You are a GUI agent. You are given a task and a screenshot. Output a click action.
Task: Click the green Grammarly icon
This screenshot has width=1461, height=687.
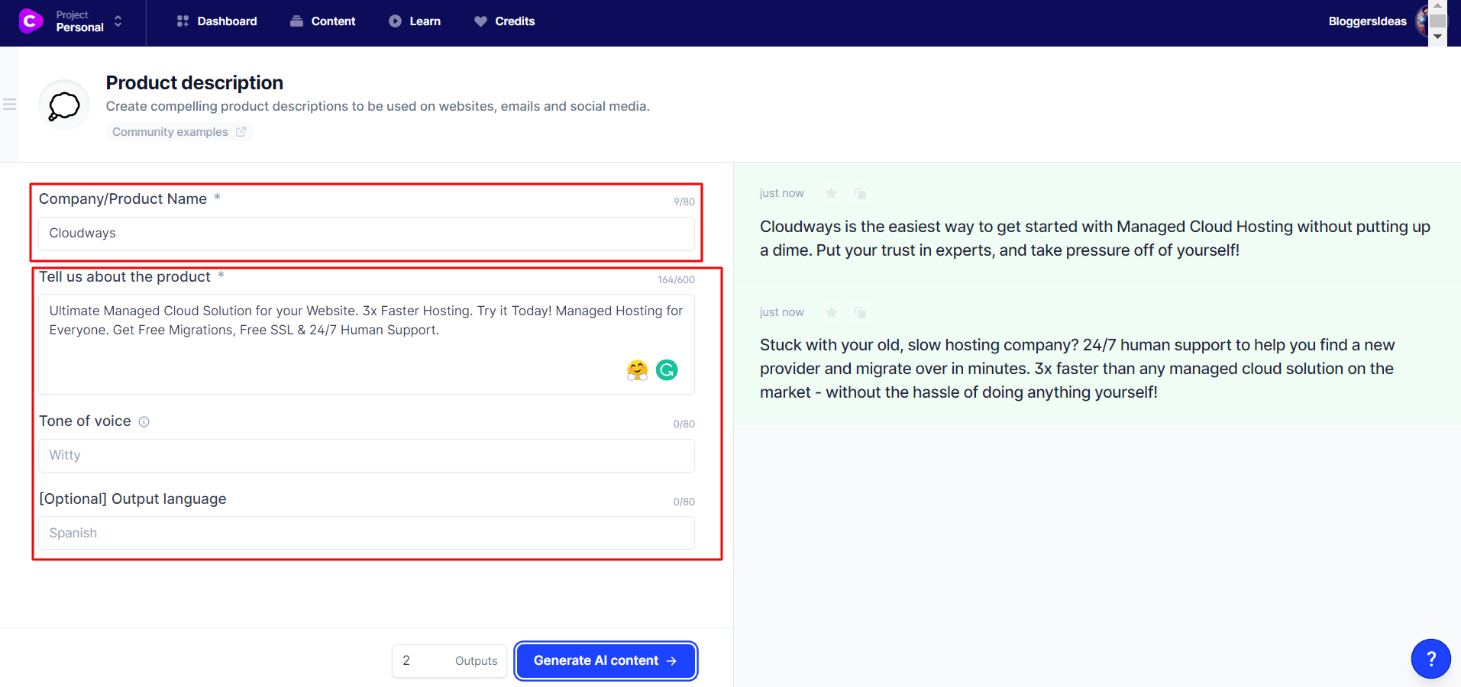point(667,370)
